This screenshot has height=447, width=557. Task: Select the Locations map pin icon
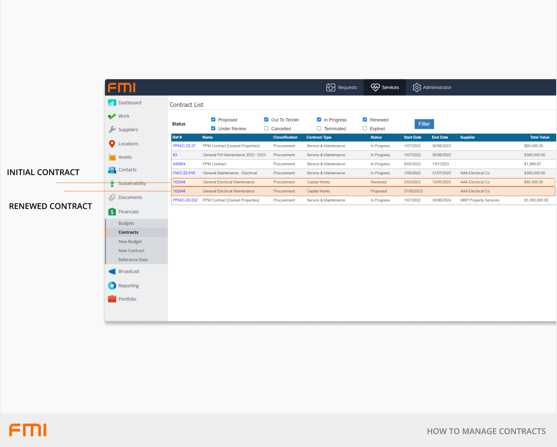(x=112, y=144)
